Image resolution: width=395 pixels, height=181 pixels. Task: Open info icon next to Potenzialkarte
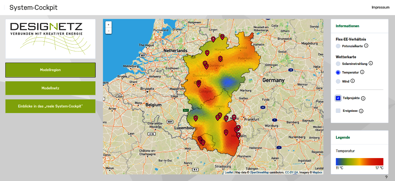point(366,46)
